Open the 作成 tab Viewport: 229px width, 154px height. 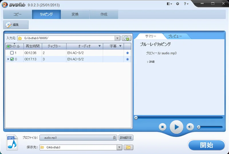point(104,14)
